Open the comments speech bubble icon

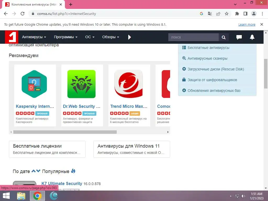click(239, 37)
